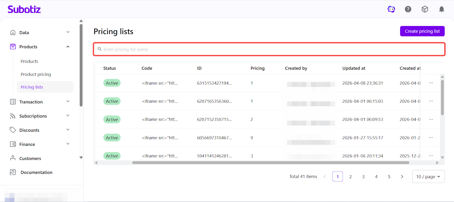Go to page 3 of results
This screenshot has height=202, width=454.
(x=363, y=177)
